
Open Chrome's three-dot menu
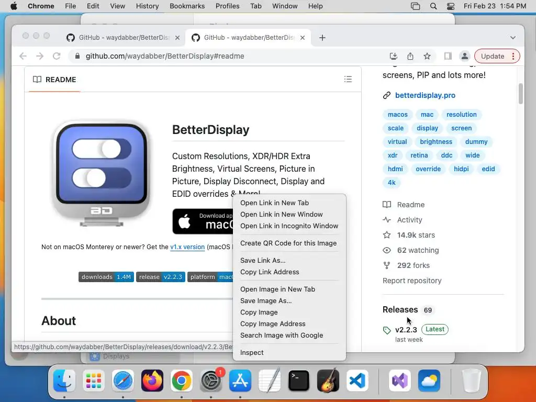point(513,56)
